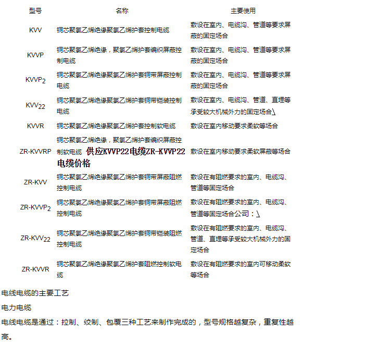Select the KVV model cell
The height and width of the screenshot is (346, 378).
35,30
